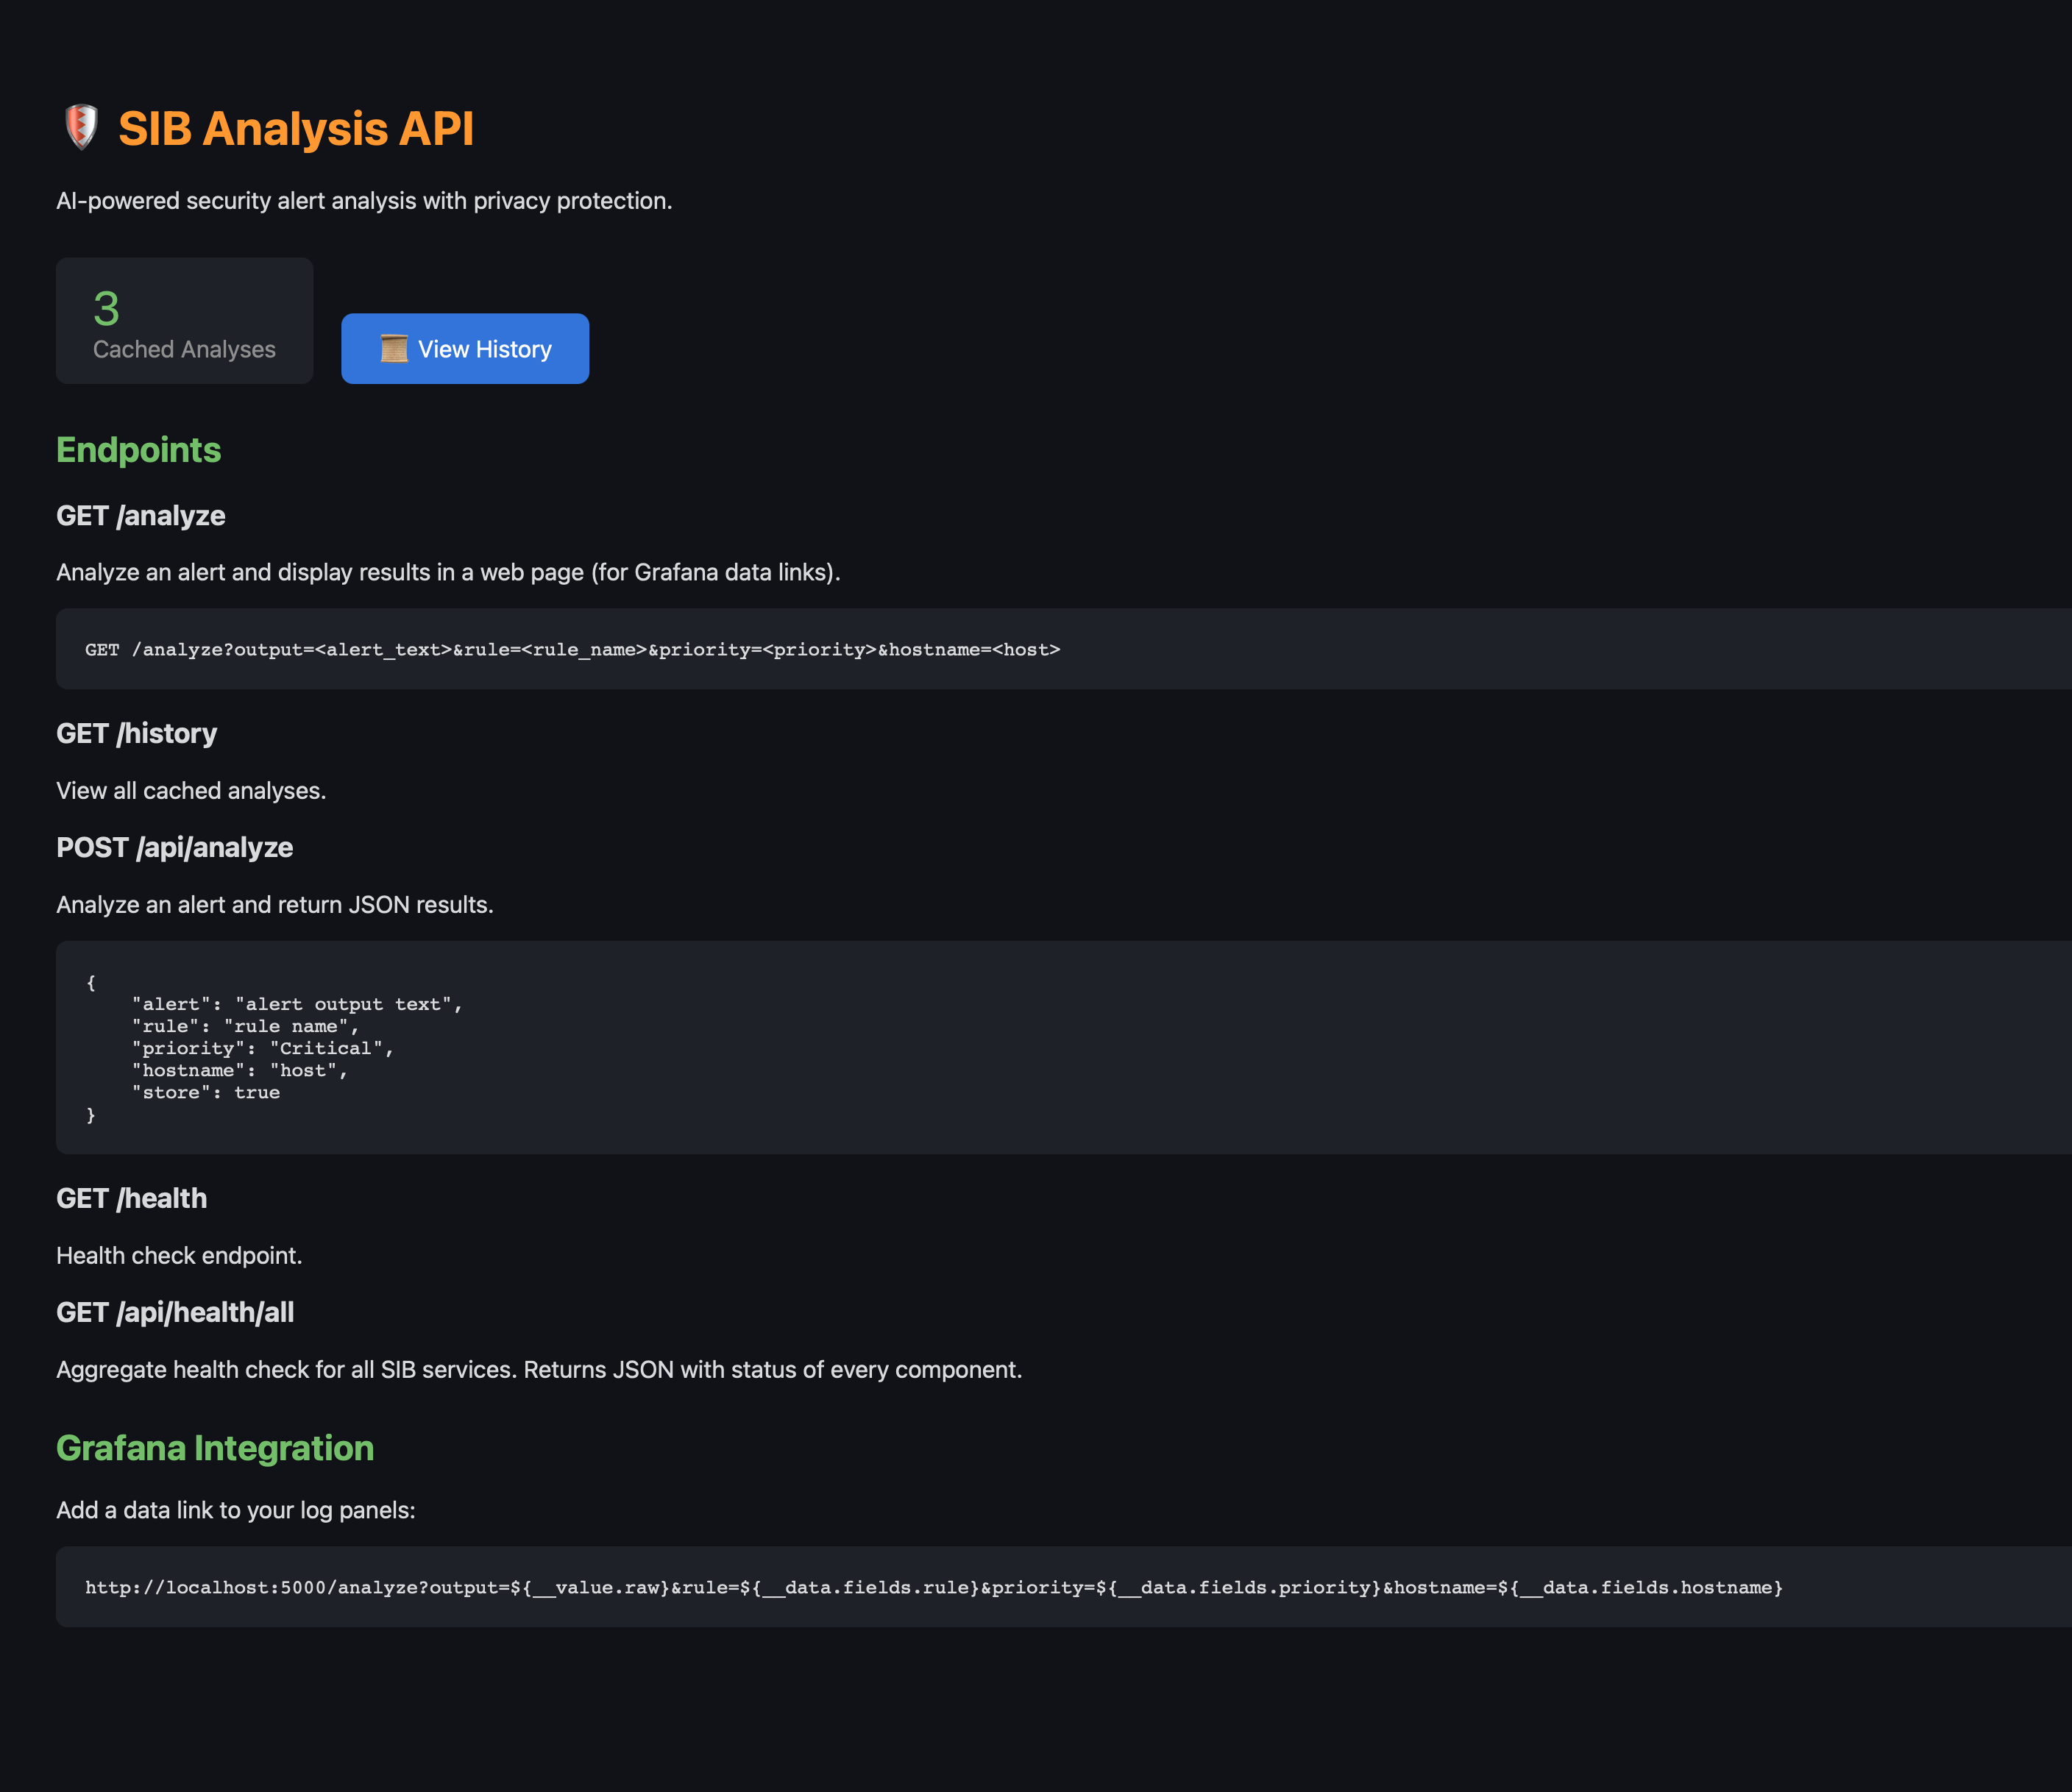Click 'Add a data link to your log panels' text

(x=236, y=1510)
